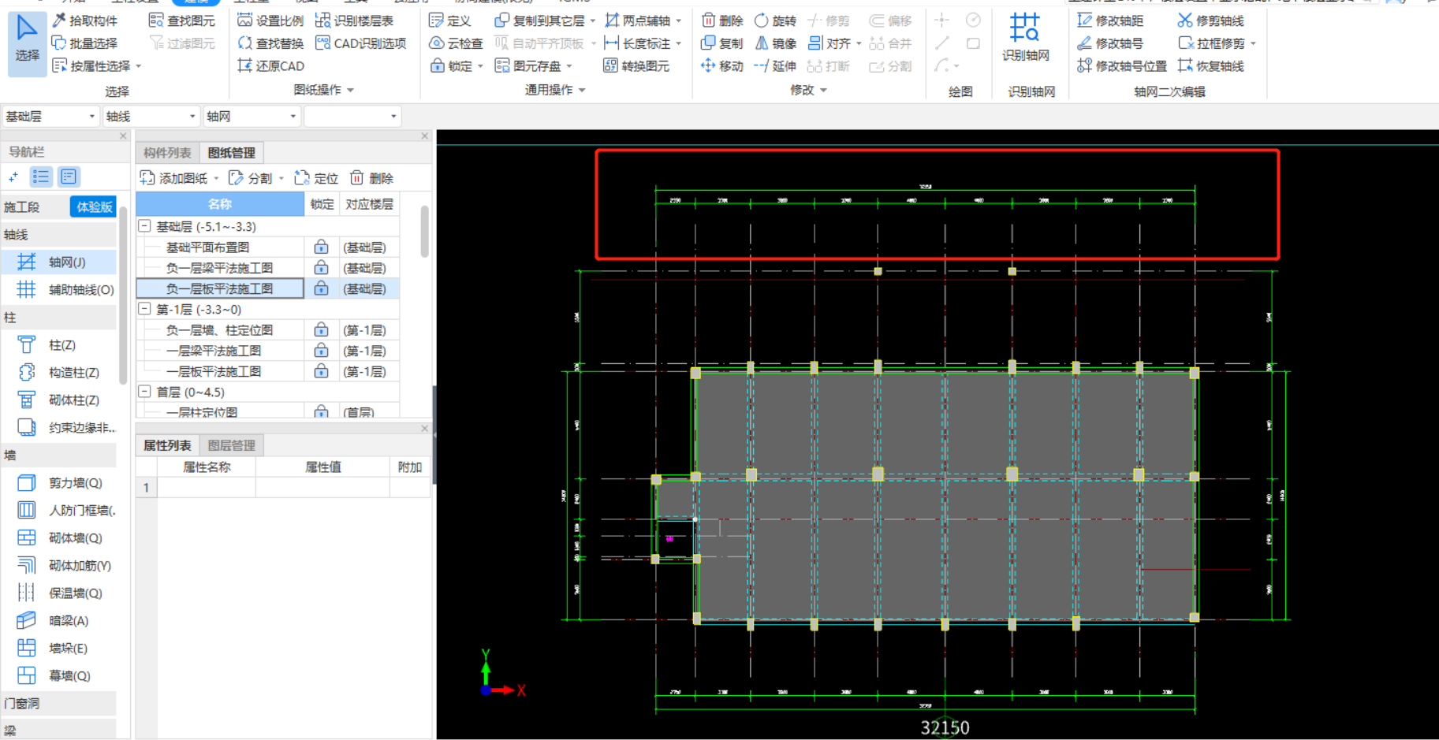Click the 删除 delete tool in ribbon

pyautogui.click(x=722, y=20)
